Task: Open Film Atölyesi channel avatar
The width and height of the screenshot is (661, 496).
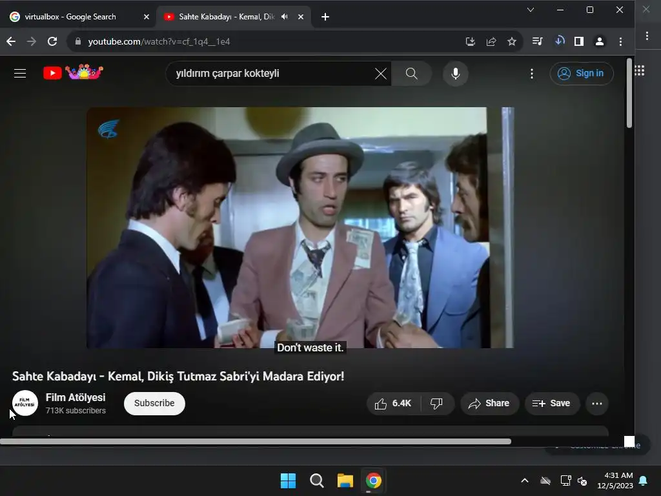Action: pyautogui.click(x=25, y=403)
